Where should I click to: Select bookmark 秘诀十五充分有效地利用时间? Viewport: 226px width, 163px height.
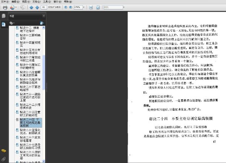(x=30, y=52)
